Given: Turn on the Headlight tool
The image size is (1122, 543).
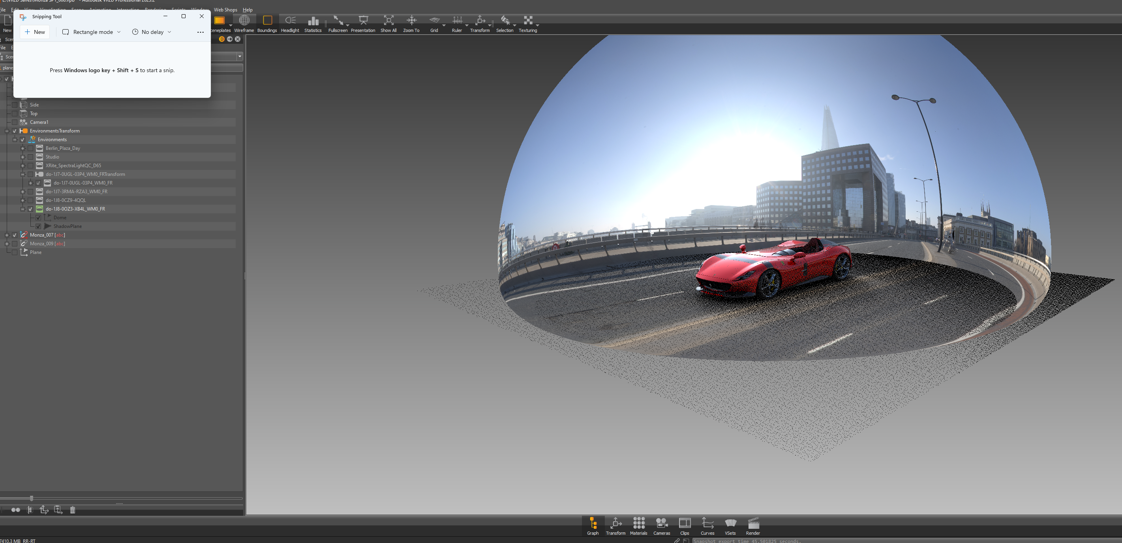Looking at the screenshot, I should [x=290, y=24].
